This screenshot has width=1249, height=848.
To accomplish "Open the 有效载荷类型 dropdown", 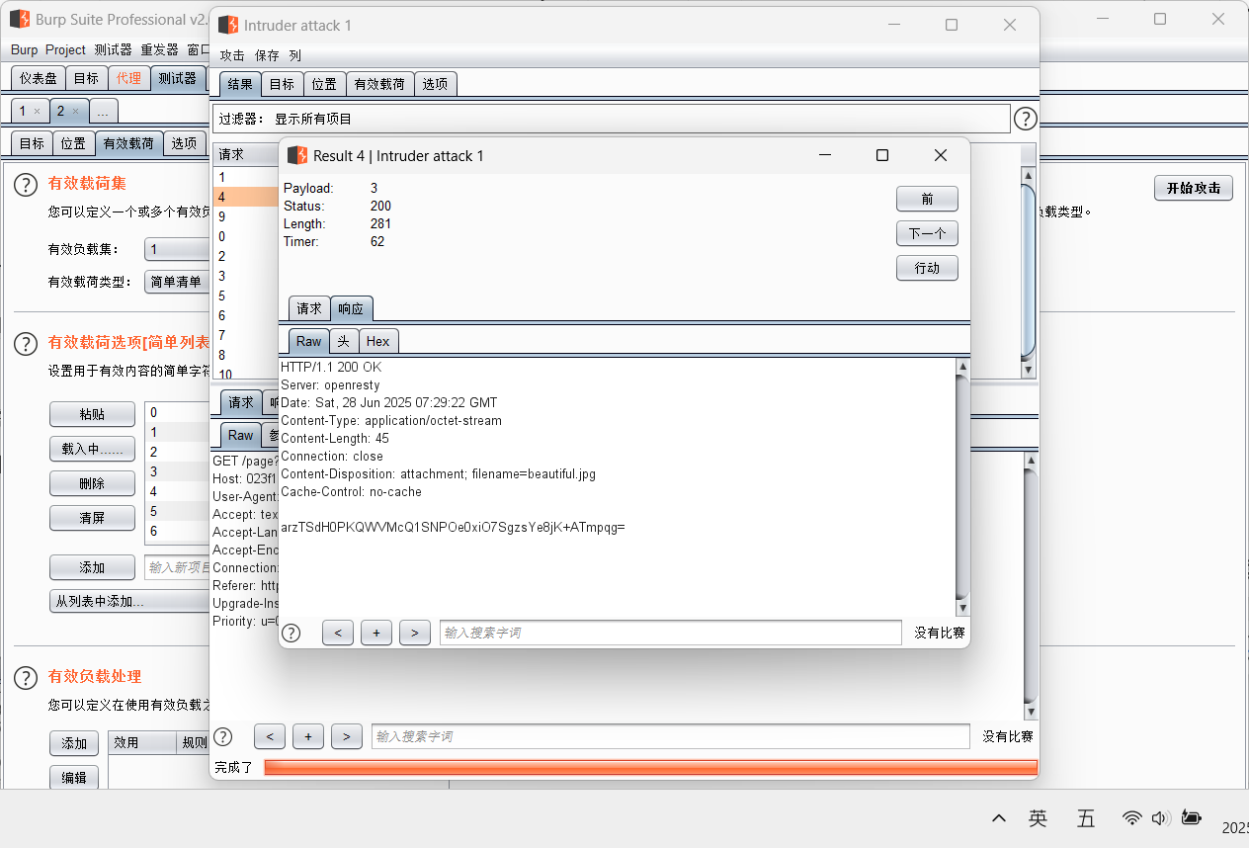I will 176,282.
